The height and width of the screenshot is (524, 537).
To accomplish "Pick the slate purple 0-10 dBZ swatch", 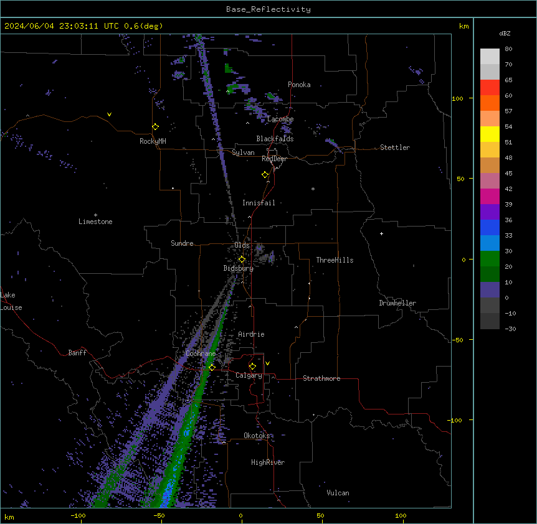I will click(x=490, y=290).
